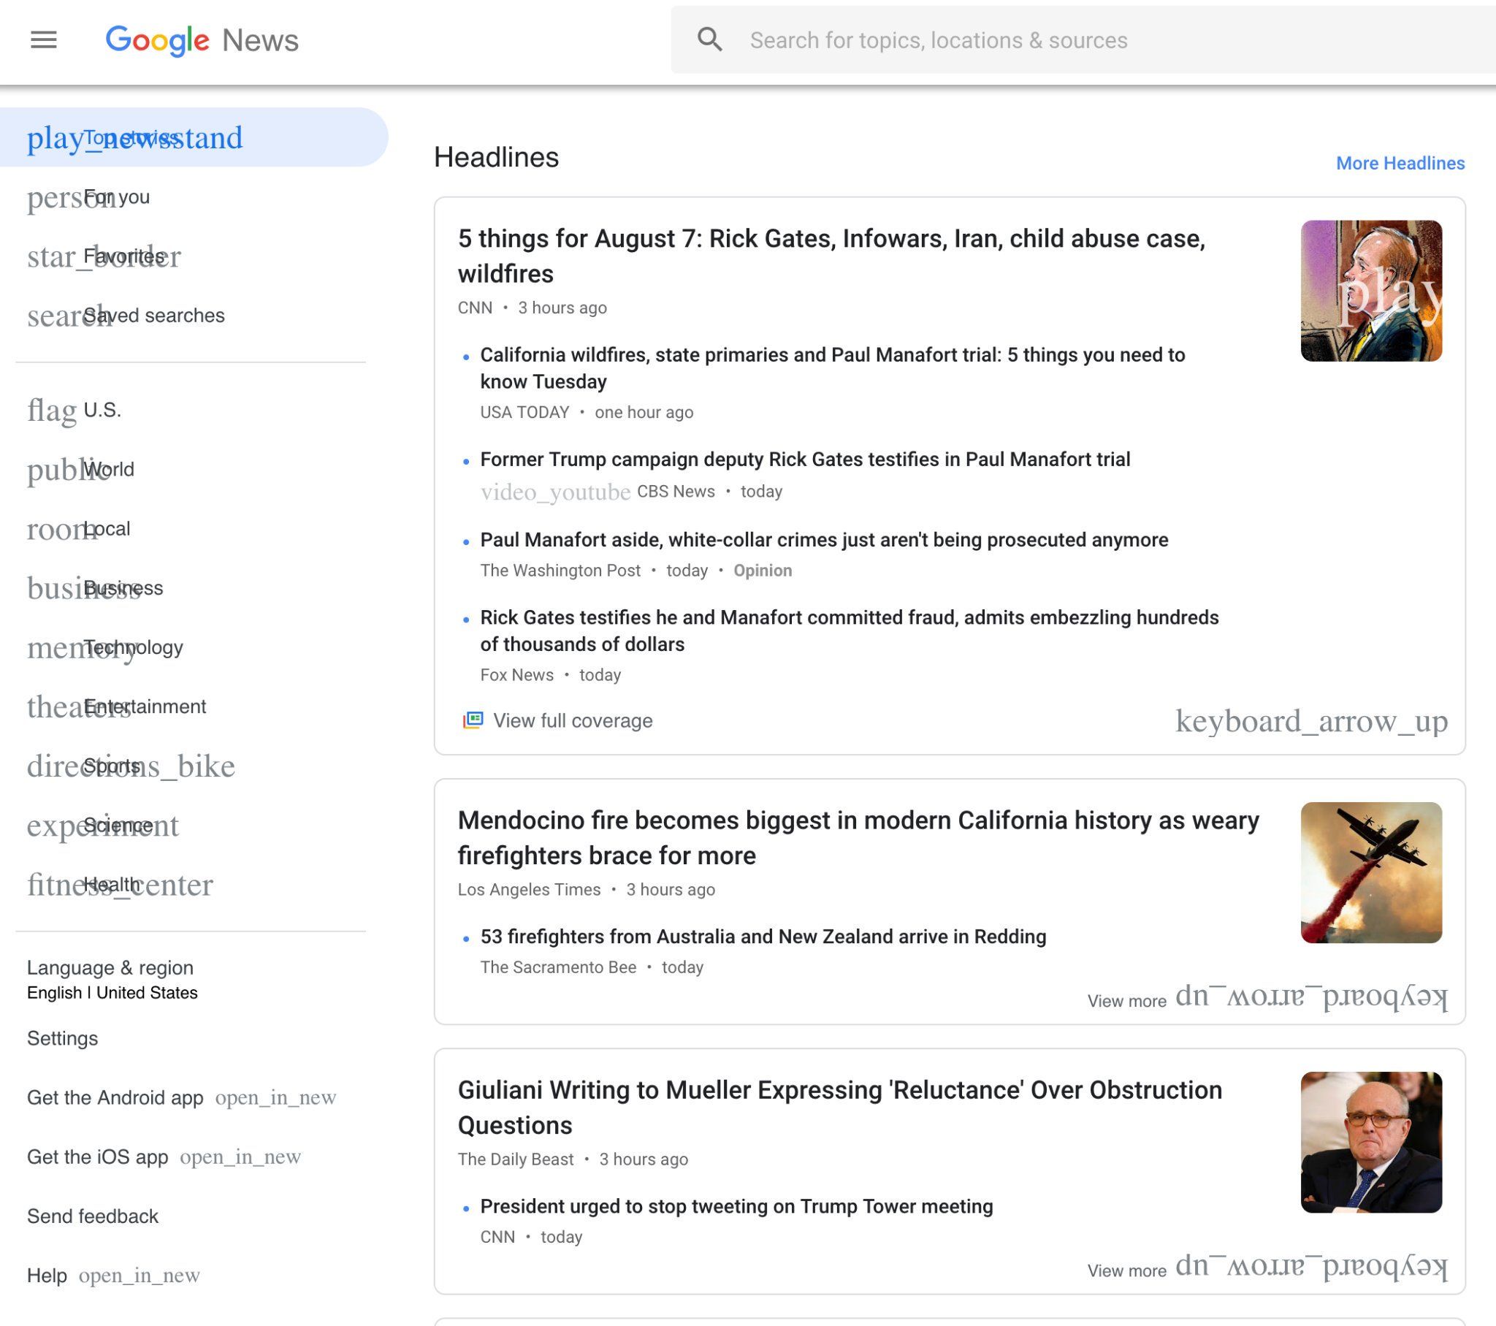
Task: Select Saved searches in sidebar
Action: coord(155,315)
